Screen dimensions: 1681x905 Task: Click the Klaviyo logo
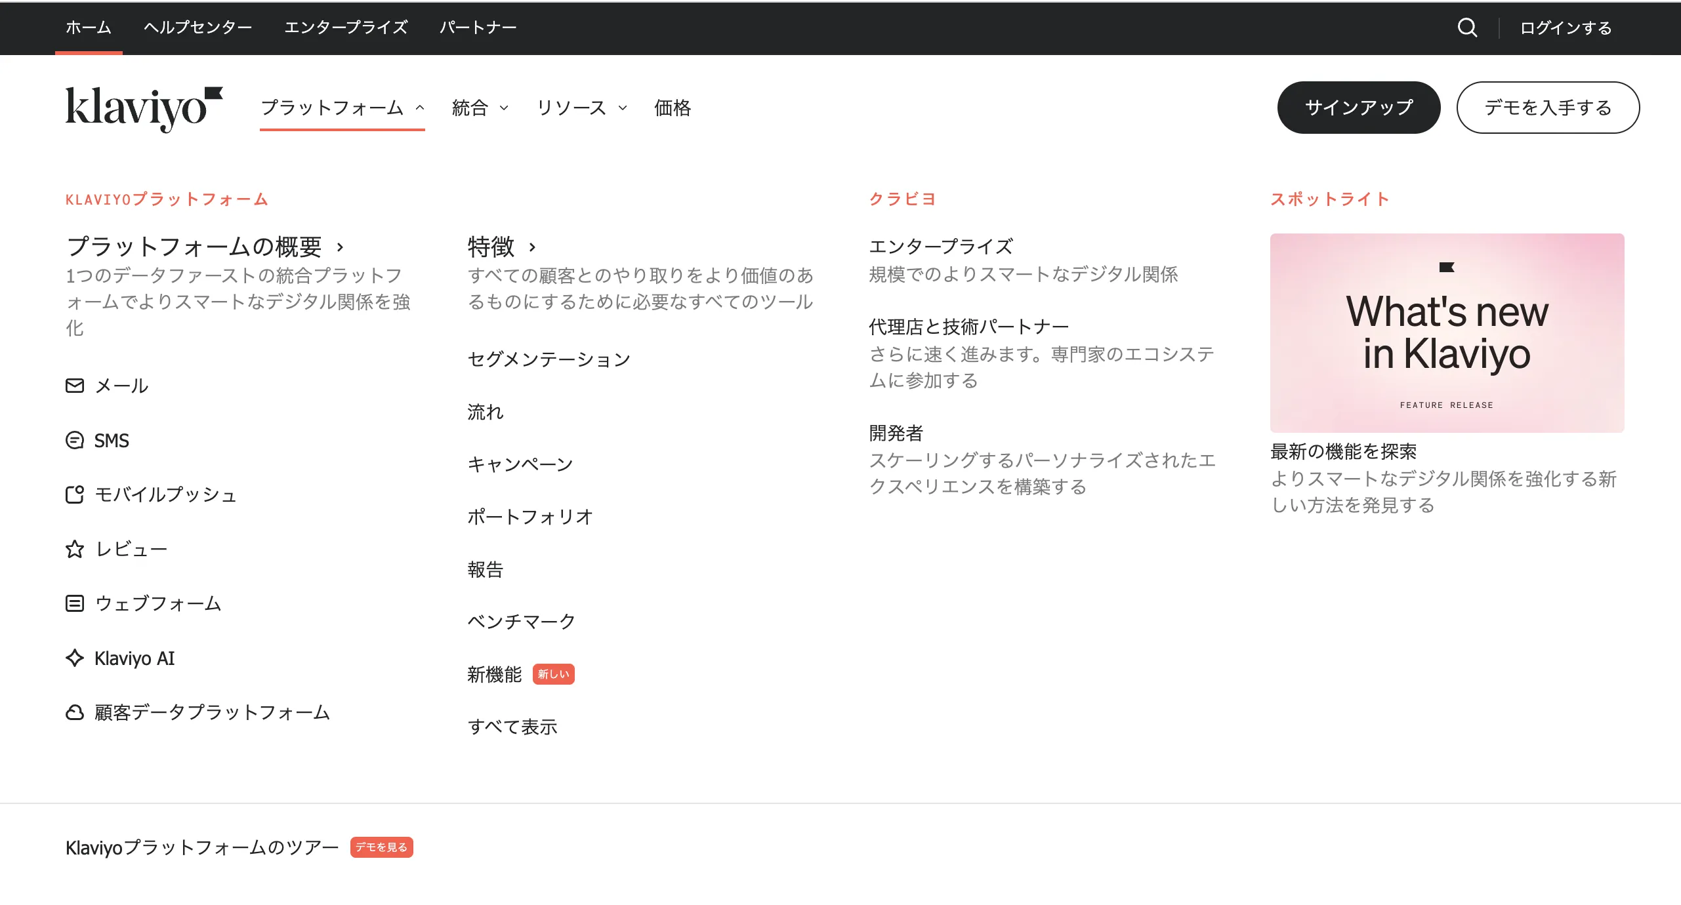click(144, 108)
